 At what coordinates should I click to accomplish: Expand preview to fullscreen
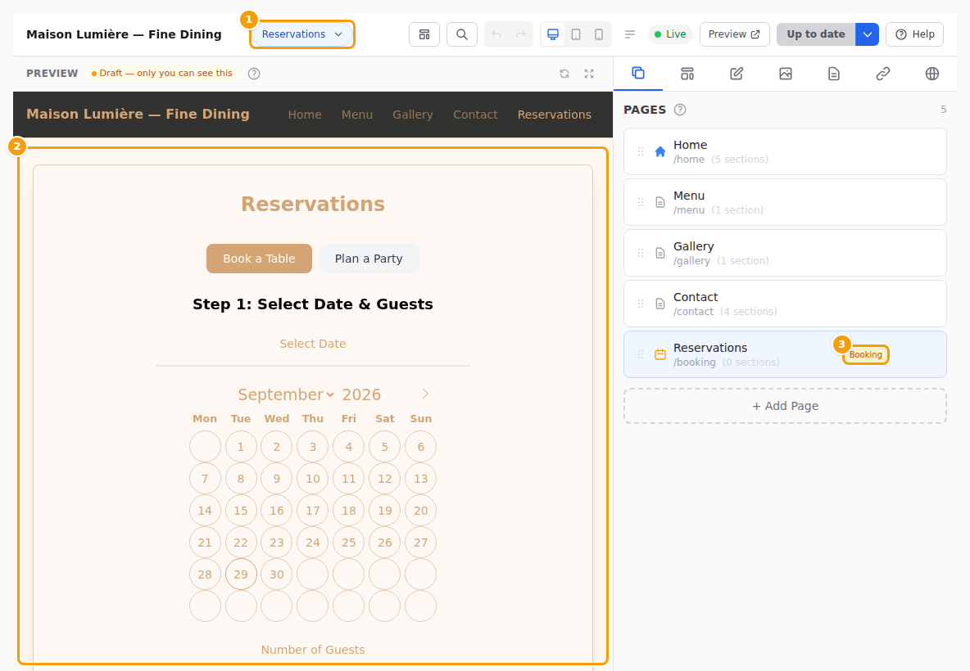pos(589,74)
